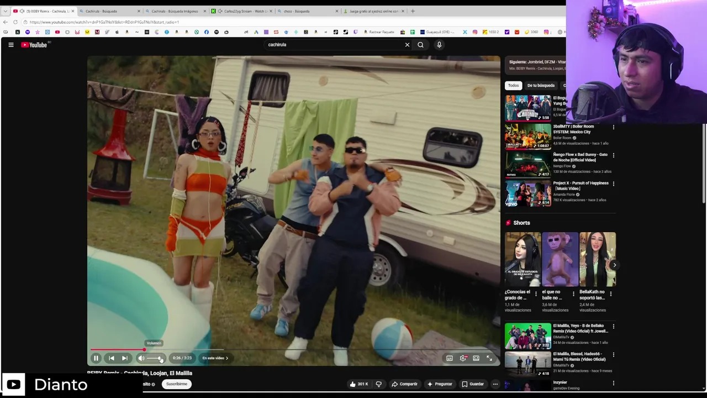Expand the 'En este vídeo' chapters chip
Viewport: 707px width, 398px height.
pos(215,358)
